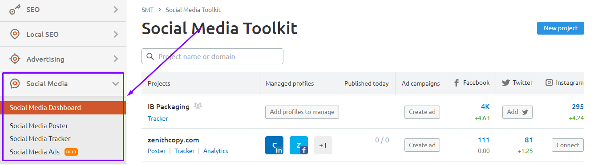Open the Tracker link under IB Packaging
This screenshot has width=598, height=165.
tap(158, 118)
